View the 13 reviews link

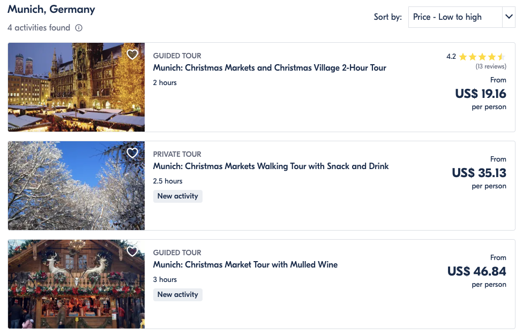[491, 67]
